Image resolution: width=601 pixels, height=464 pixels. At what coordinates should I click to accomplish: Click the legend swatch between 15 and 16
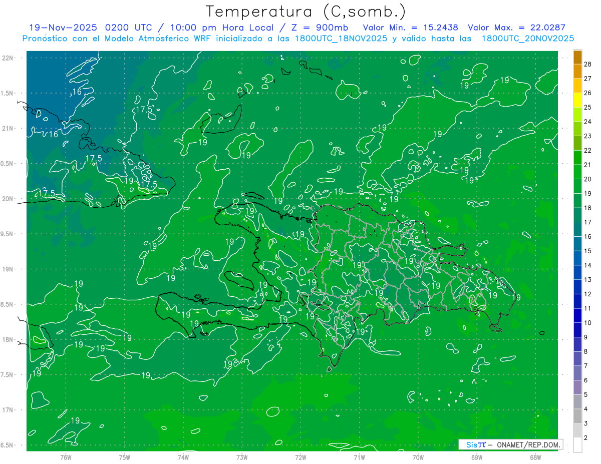pos(577,244)
